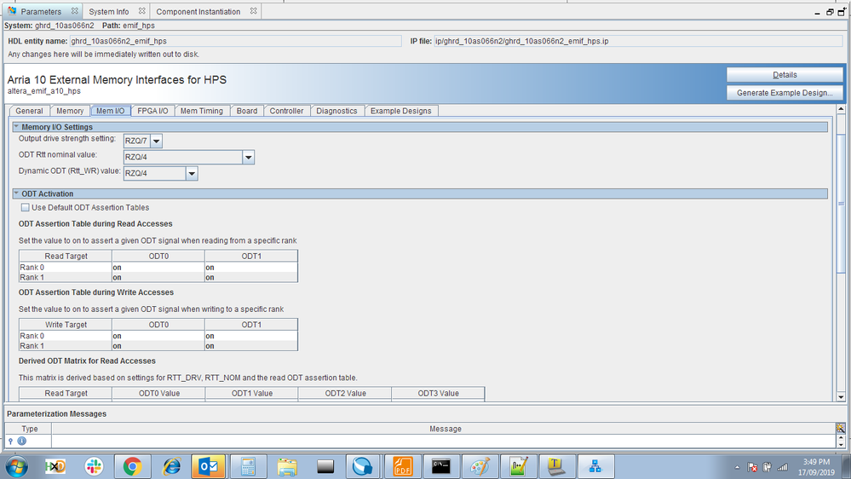Click the power plug tray icon
Image resolution: width=851 pixels, height=479 pixels.
click(x=767, y=467)
